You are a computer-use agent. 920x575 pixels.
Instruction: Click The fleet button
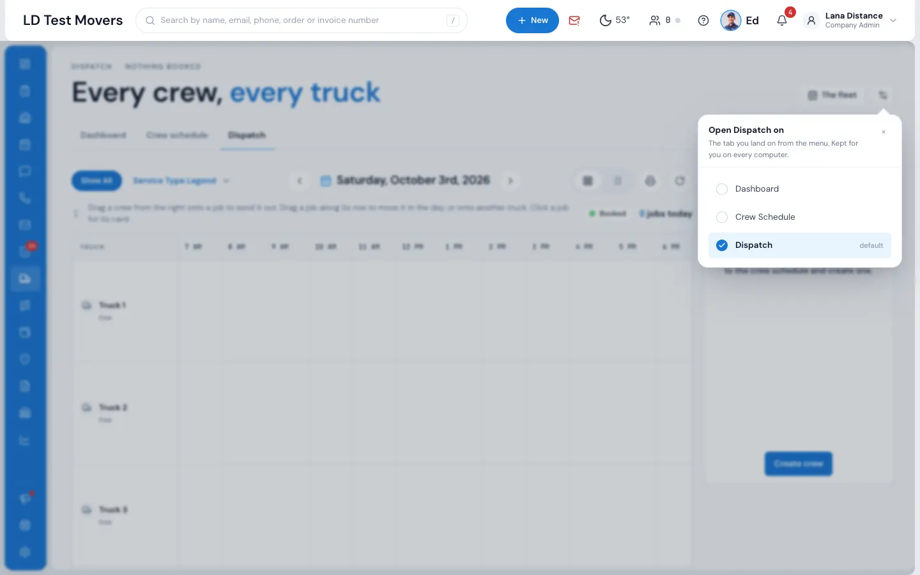click(832, 95)
